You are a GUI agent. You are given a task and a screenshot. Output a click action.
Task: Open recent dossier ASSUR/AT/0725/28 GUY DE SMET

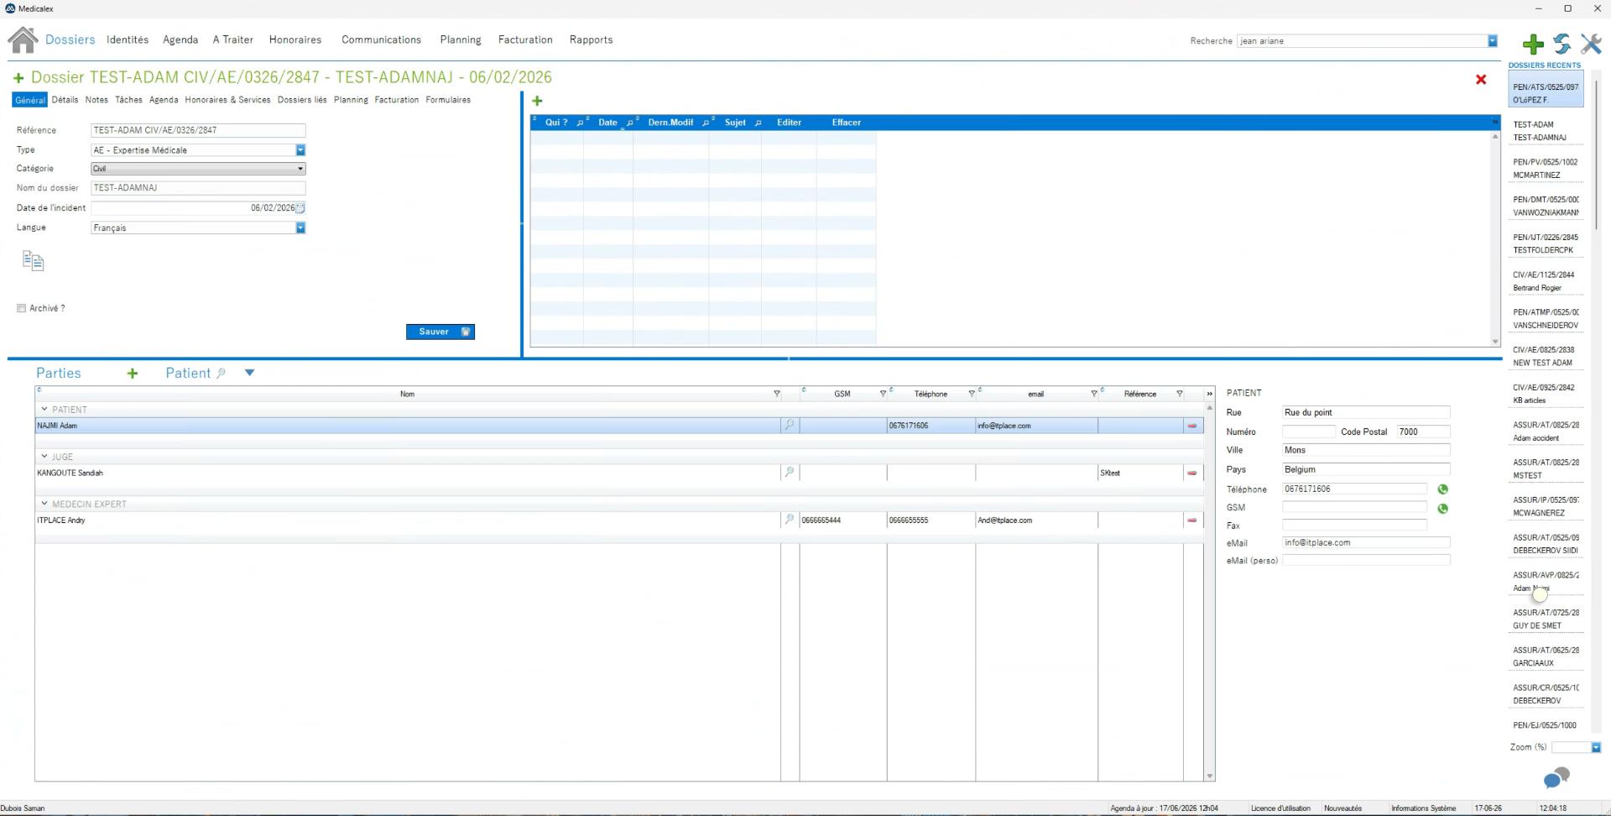(x=1546, y=619)
